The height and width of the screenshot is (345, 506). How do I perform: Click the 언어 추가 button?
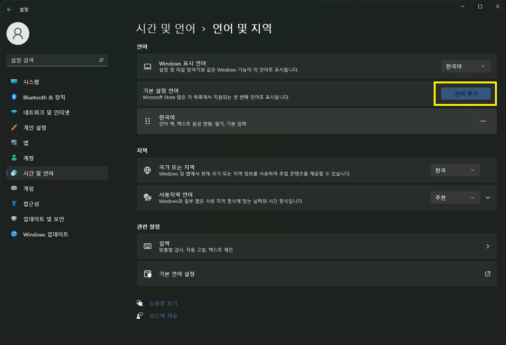click(466, 93)
